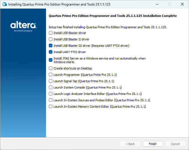Click the Installation Complete heading text
This screenshot has height=150, width=189.
pyautogui.click(x=113, y=16)
